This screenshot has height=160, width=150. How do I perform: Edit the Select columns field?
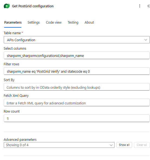point(77,55)
